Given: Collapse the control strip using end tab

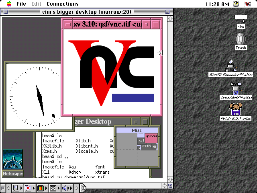Looking at the screenshot, I should point(83,188).
